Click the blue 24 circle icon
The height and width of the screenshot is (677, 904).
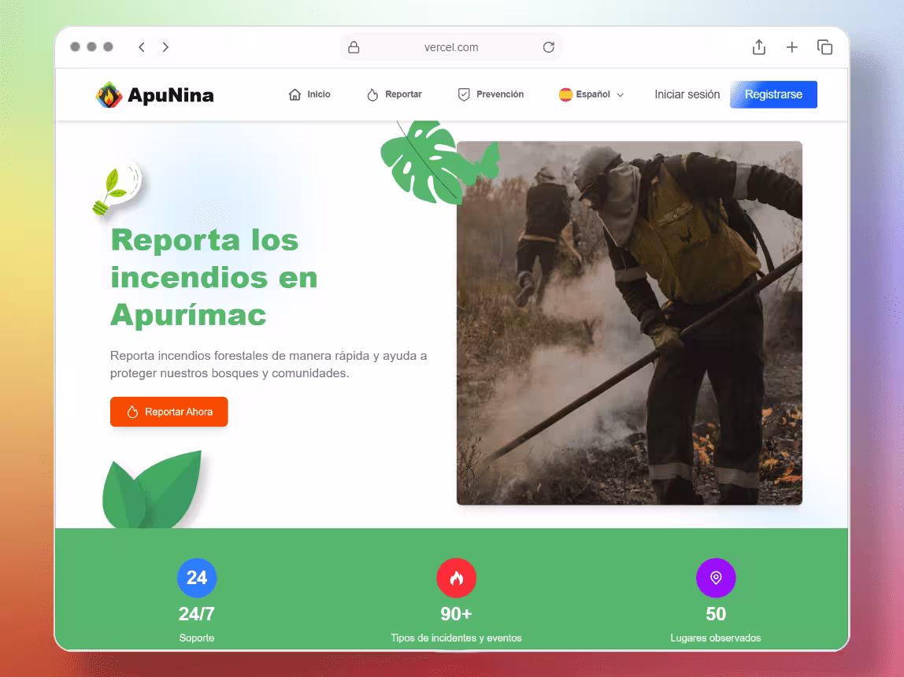[197, 577]
